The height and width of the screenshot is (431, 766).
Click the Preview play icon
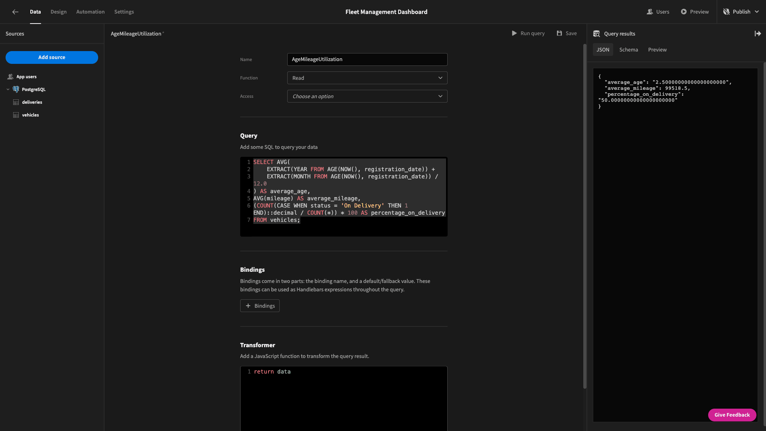tap(684, 12)
